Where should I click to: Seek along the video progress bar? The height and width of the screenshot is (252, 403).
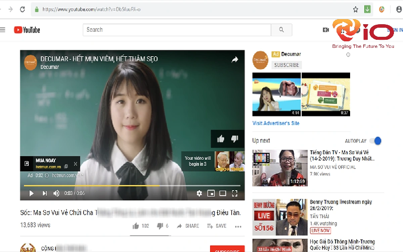point(132,185)
